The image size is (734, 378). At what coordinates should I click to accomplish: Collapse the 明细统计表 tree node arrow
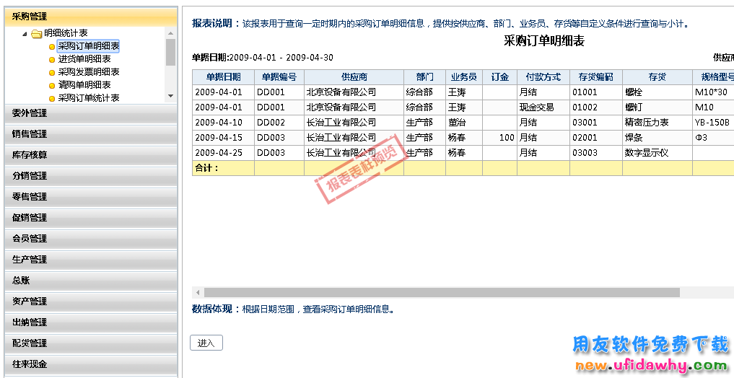coord(25,34)
